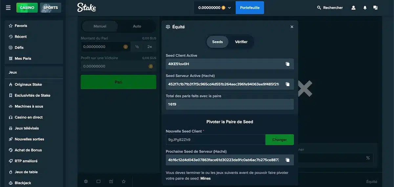Select the Vérifier tab
This screenshot has height=187, width=394.
click(x=241, y=42)
